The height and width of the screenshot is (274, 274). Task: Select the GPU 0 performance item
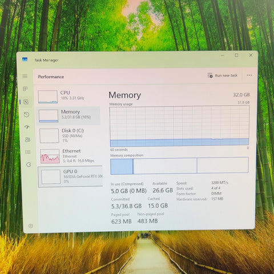pos(70,176)
